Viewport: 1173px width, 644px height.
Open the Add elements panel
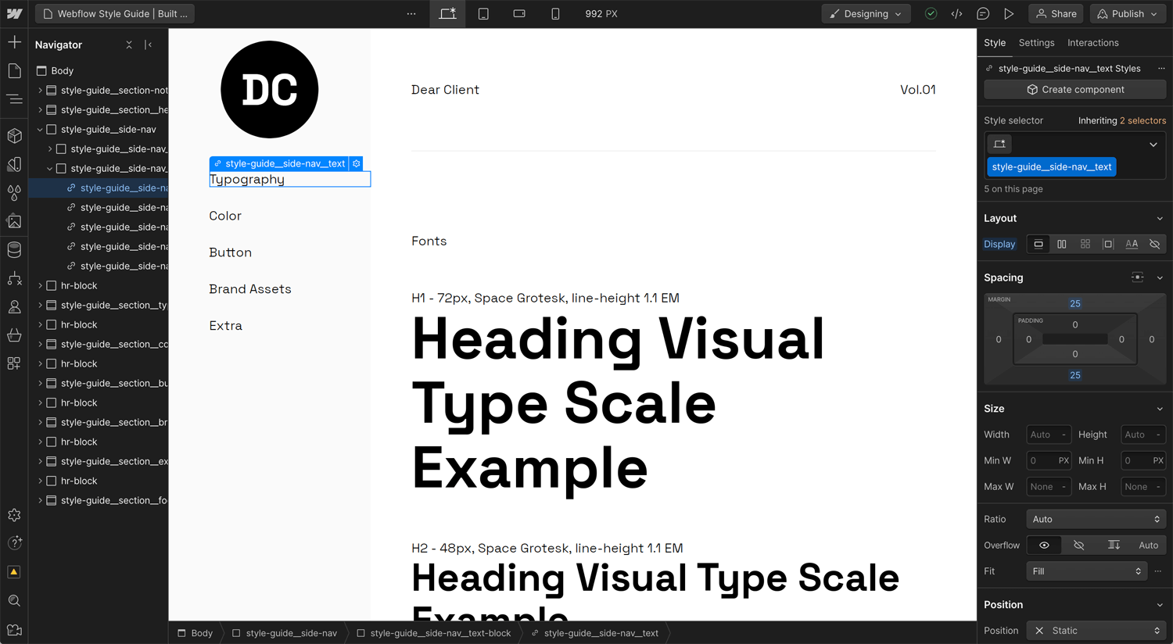click(x=14, y=41)
